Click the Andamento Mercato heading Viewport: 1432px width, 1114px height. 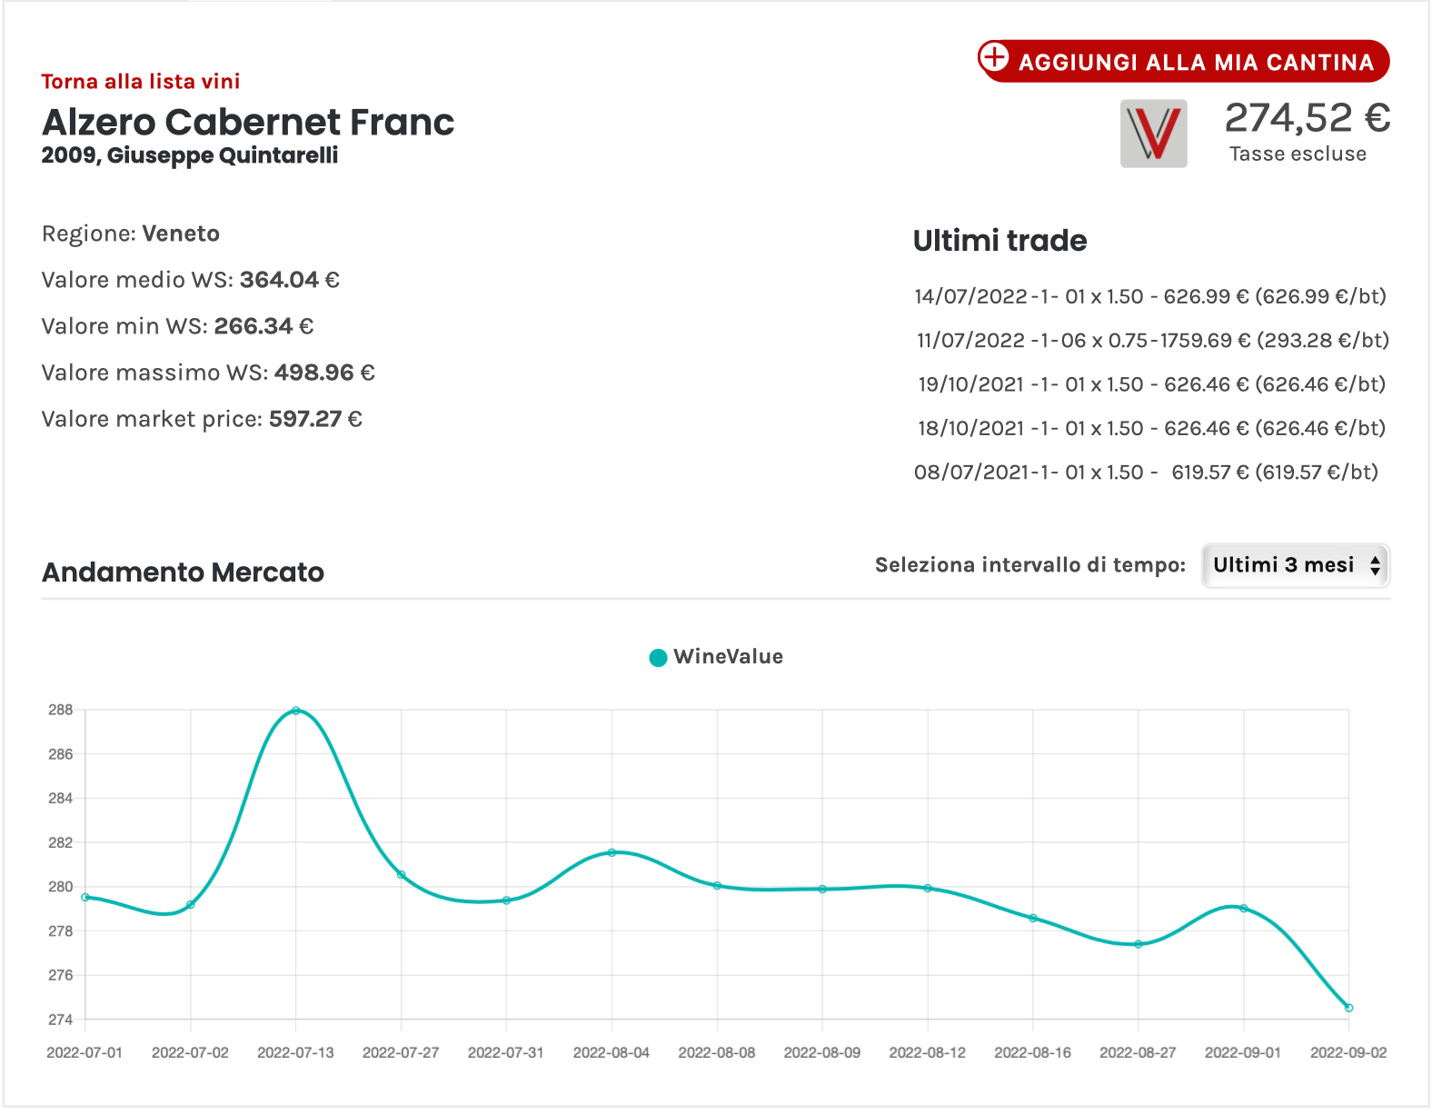point(183,572)
